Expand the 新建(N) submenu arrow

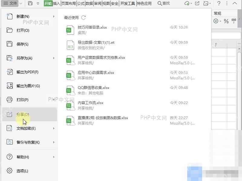tap(54, 16)
